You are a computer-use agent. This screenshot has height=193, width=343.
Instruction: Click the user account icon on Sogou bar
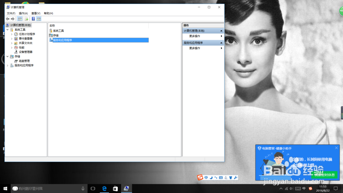pyautogui.click(x=226, y=178)
